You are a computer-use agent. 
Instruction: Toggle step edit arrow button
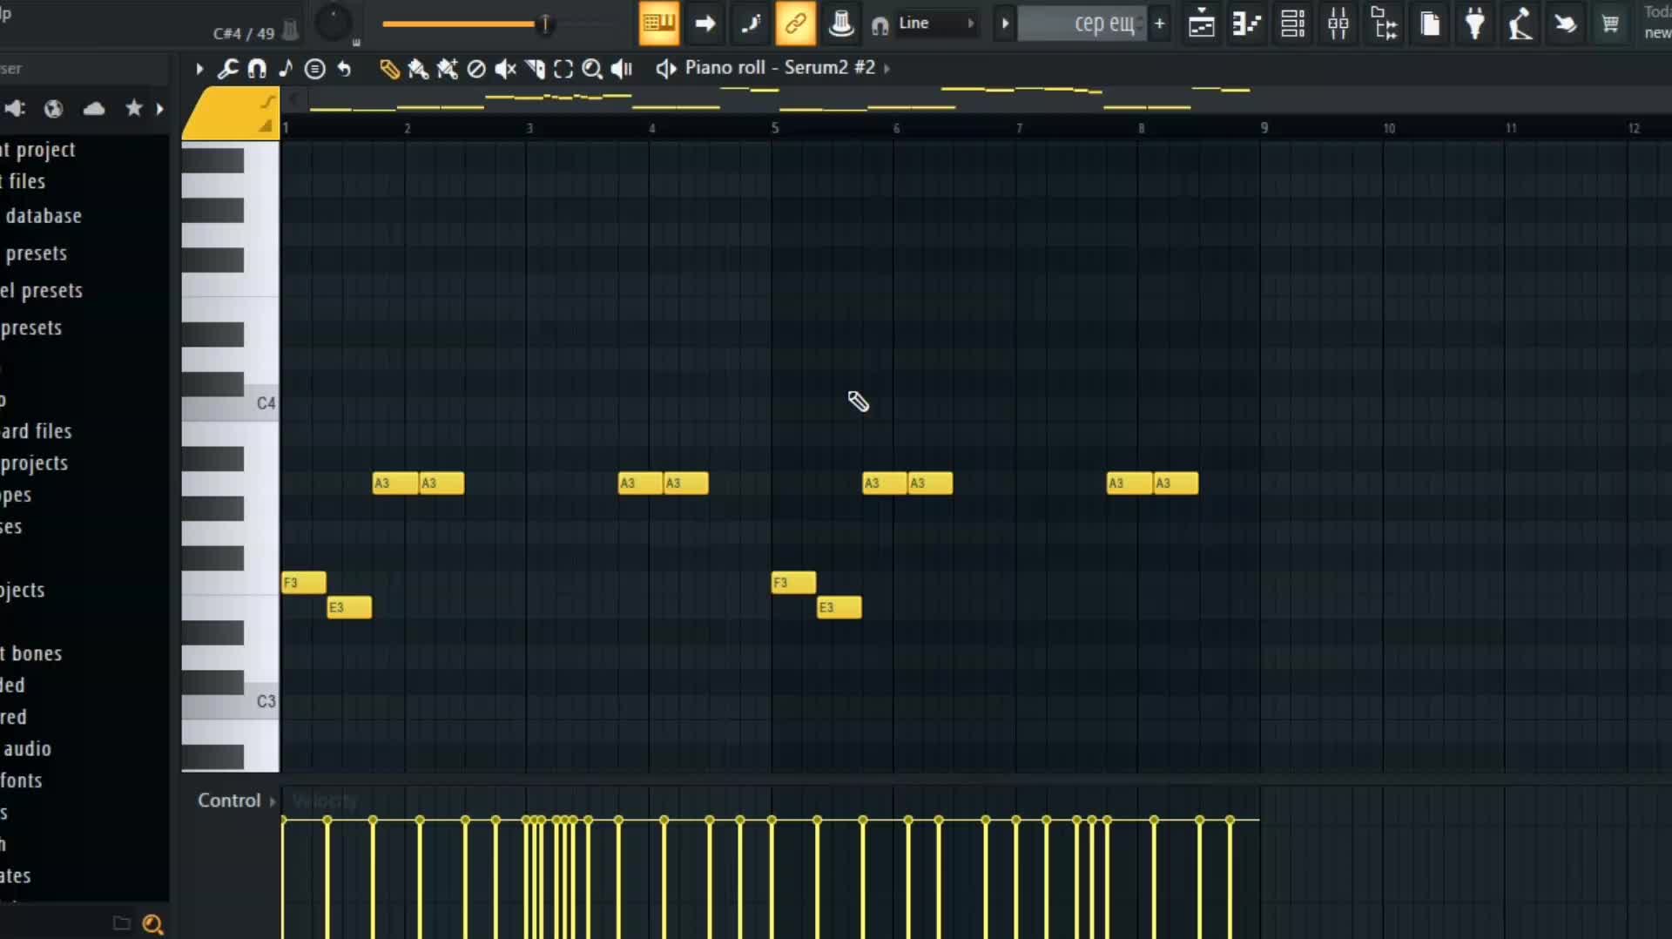pos(705,24)
